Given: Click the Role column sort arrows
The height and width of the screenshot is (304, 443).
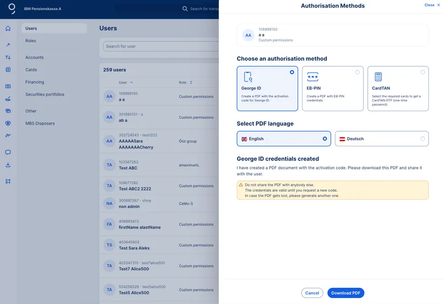Looking at the screenshot, I should [x=191, y=83].
